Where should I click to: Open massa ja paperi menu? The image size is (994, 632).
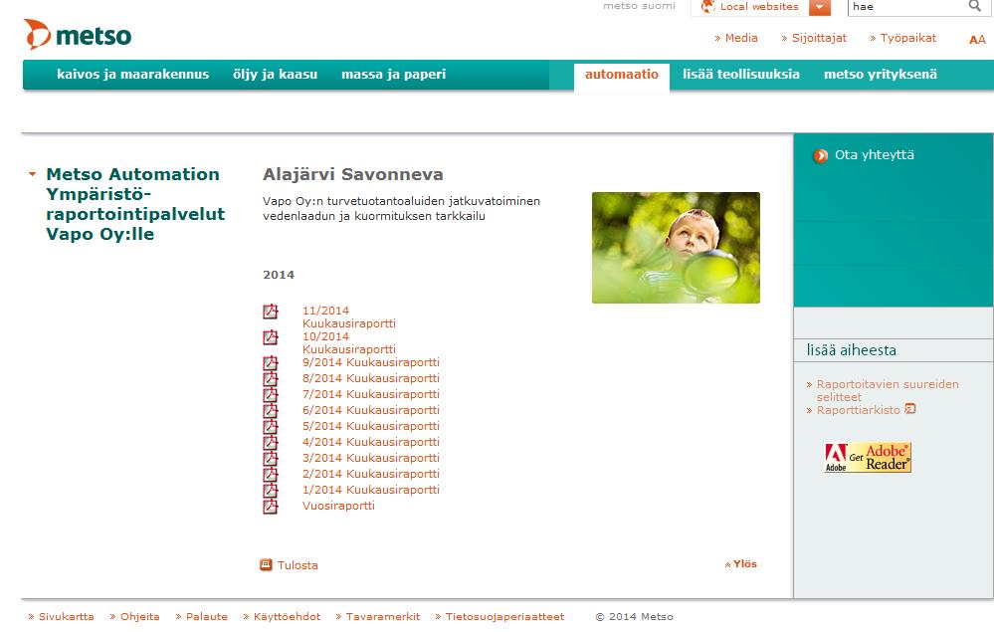(394, 75)
